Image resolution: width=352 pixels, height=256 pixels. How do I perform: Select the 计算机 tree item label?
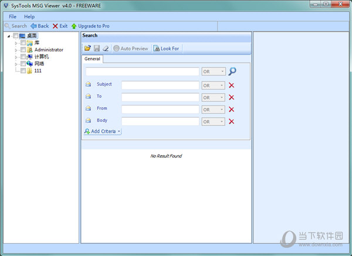(41, 57)
